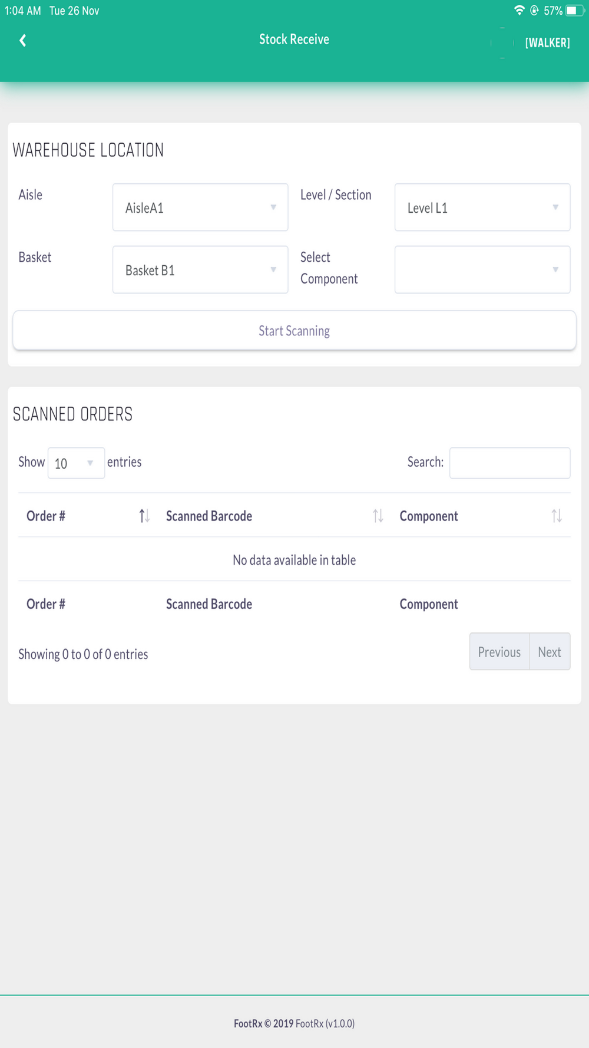Image resolution: width=589 pixels, height=1048 pixels.
Task: Go to the Next page
Action: [x=550, y=651]
